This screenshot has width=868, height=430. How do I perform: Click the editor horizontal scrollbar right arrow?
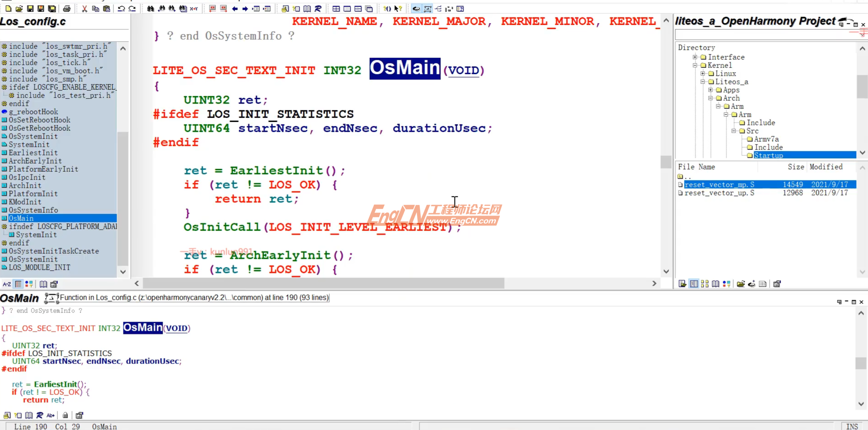[655, 284]
